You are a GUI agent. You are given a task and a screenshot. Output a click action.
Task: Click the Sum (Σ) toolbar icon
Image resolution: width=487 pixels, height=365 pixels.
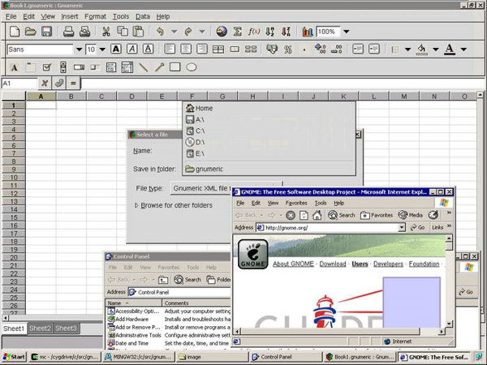(x=238, y=32)
